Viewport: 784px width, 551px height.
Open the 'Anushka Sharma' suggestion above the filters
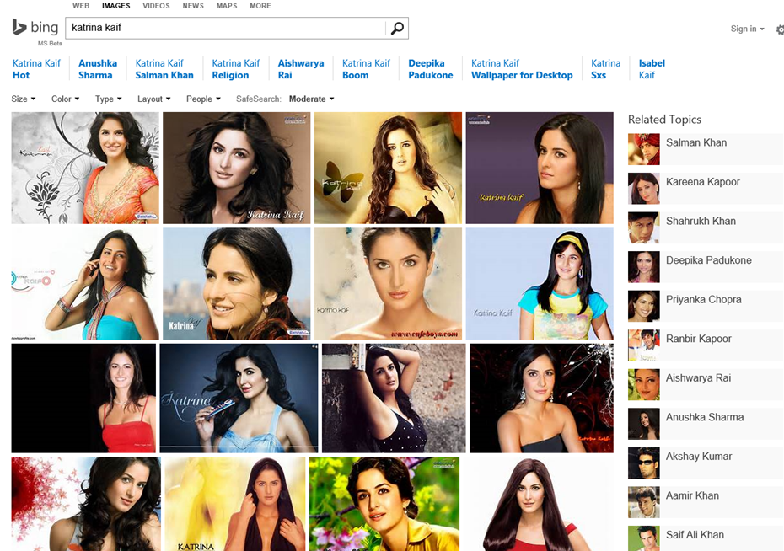pos(98,69)
